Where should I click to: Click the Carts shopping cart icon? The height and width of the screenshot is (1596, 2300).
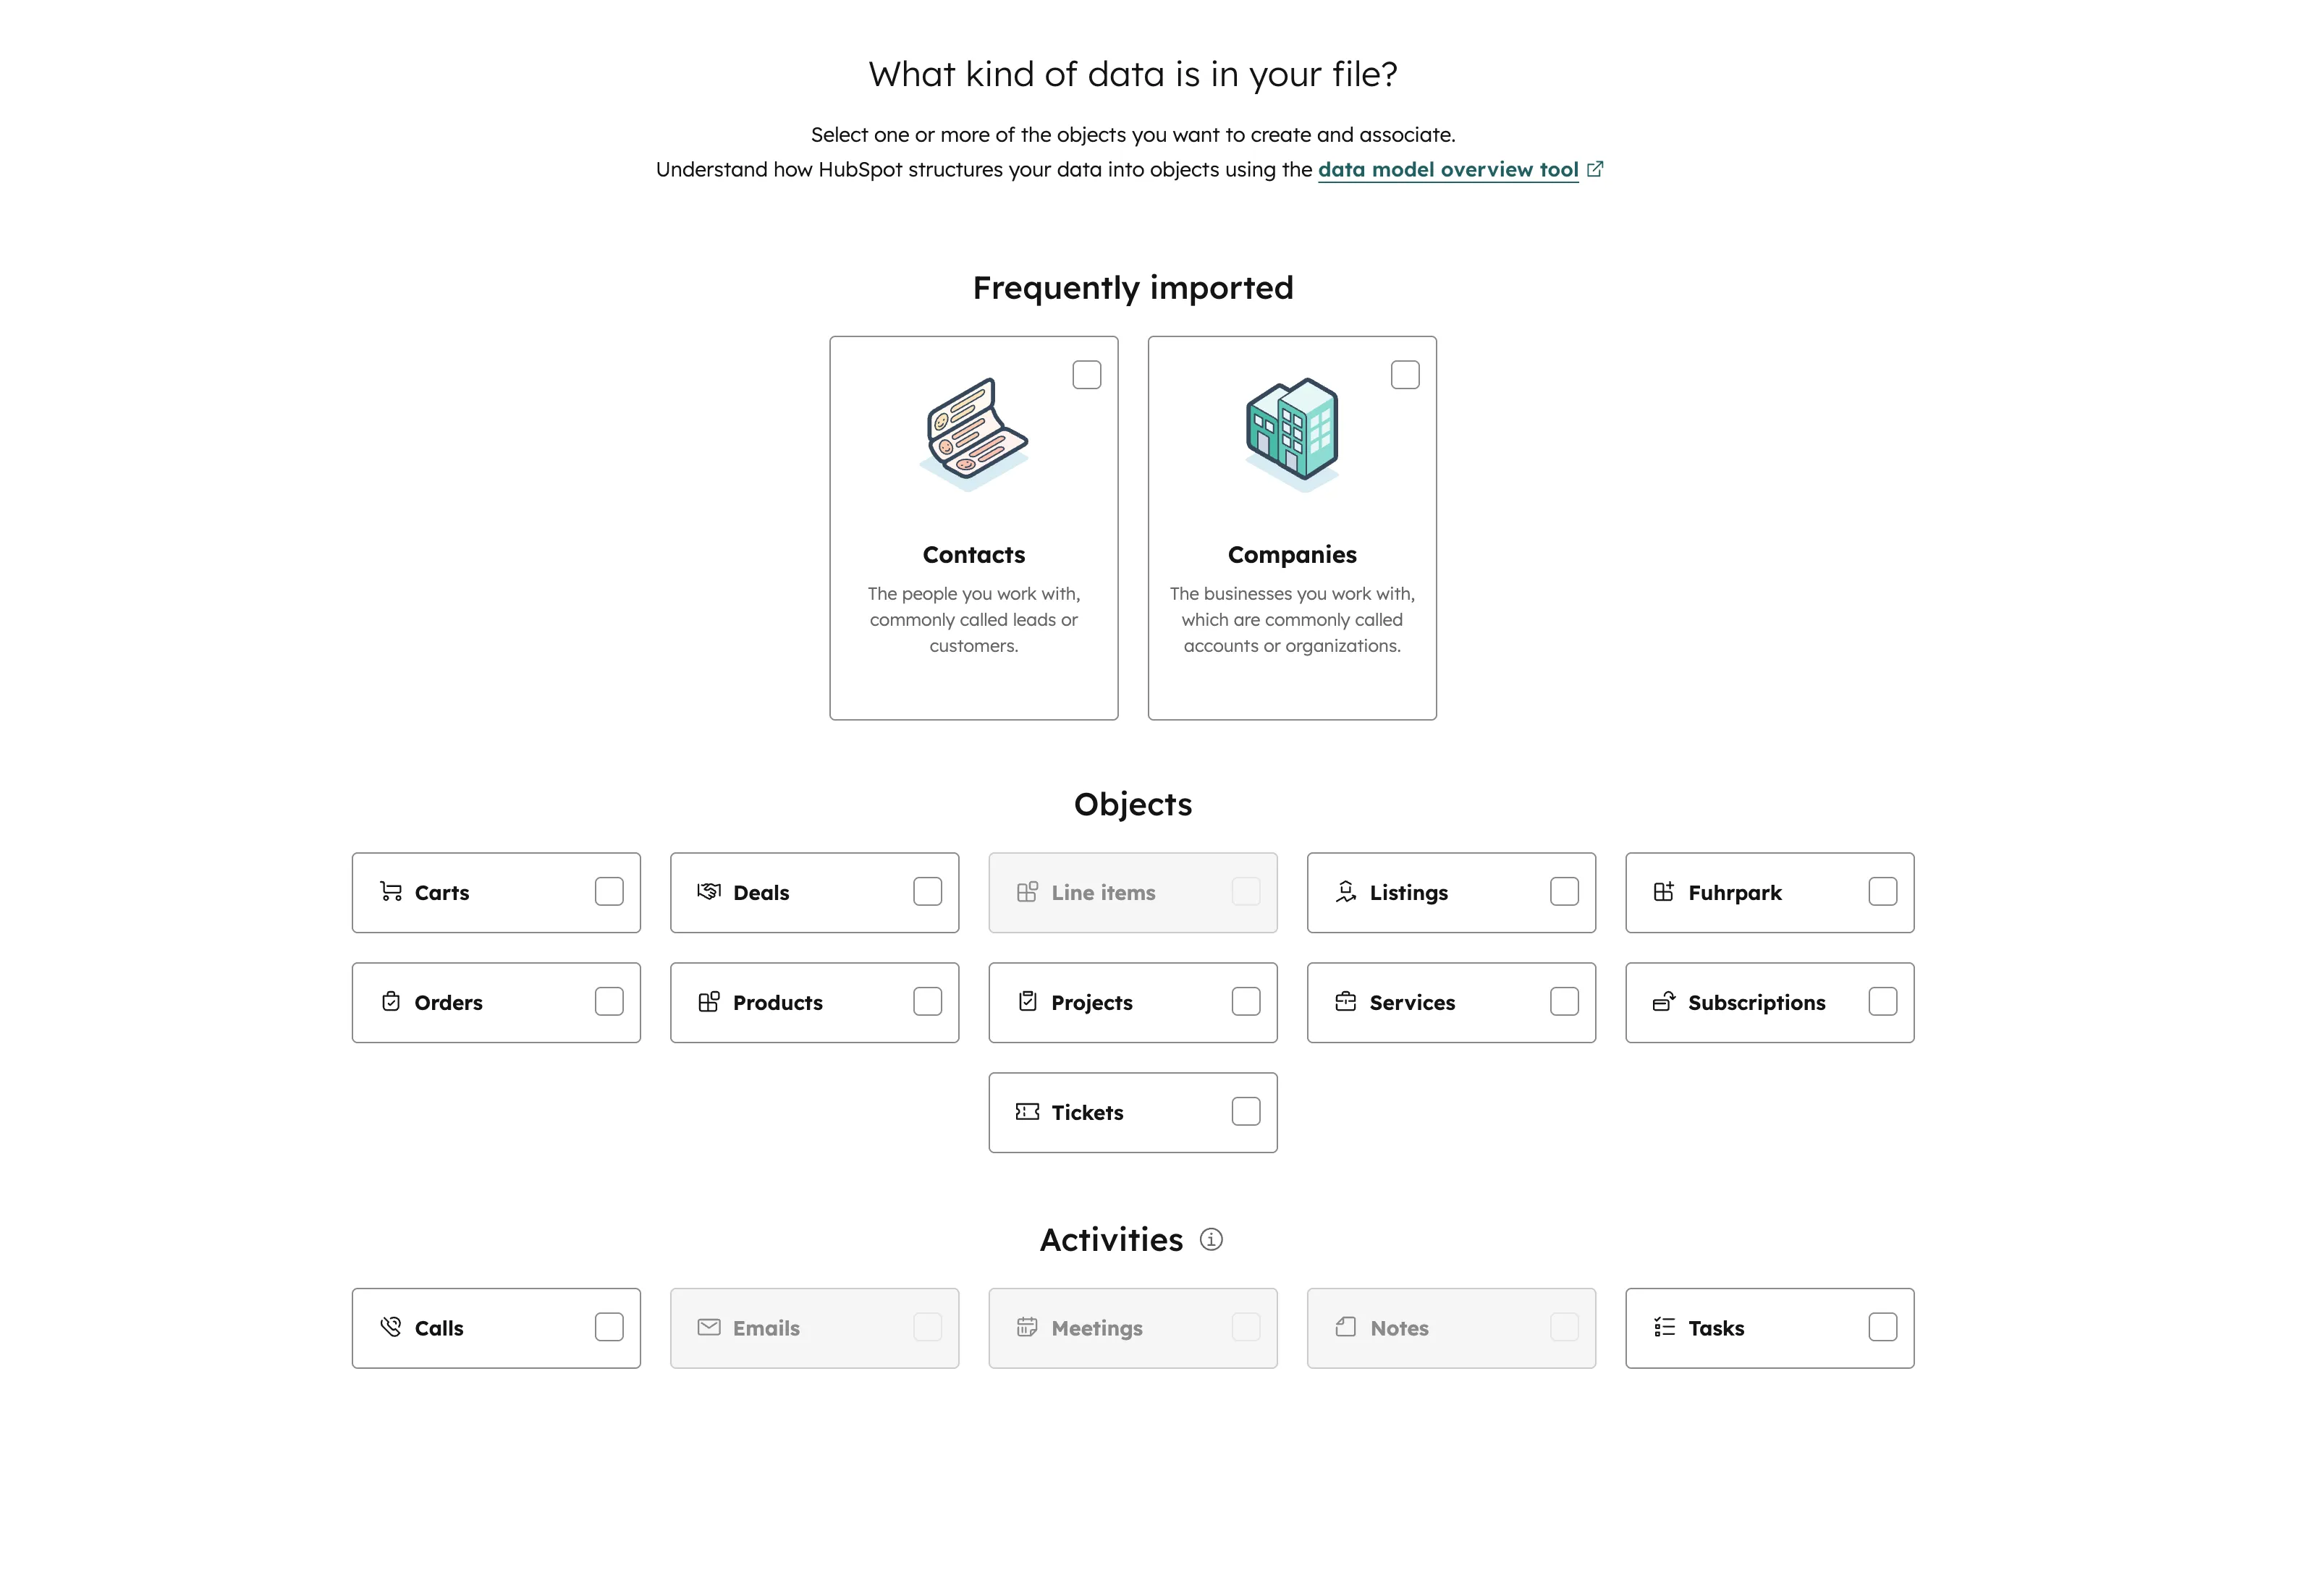point(391,892)
